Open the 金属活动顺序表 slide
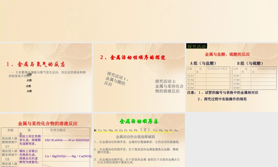This screenshot has height=167, width=278. click(139, 140)
